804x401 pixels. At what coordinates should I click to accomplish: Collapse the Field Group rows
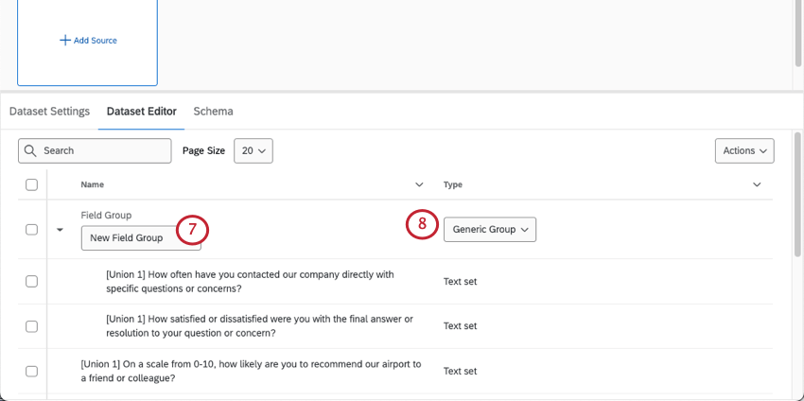[61, 230]
